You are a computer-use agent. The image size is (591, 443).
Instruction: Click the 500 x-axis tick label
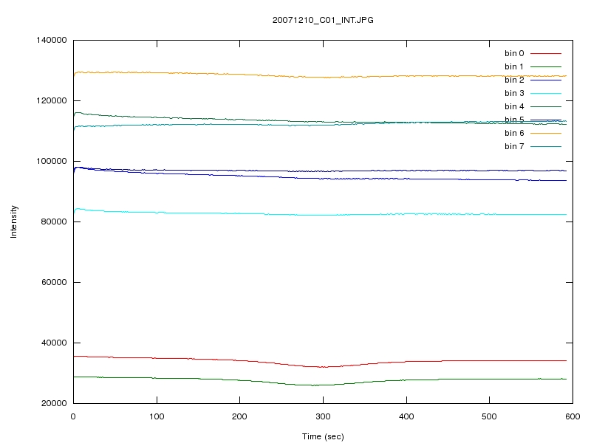(489, 416)
